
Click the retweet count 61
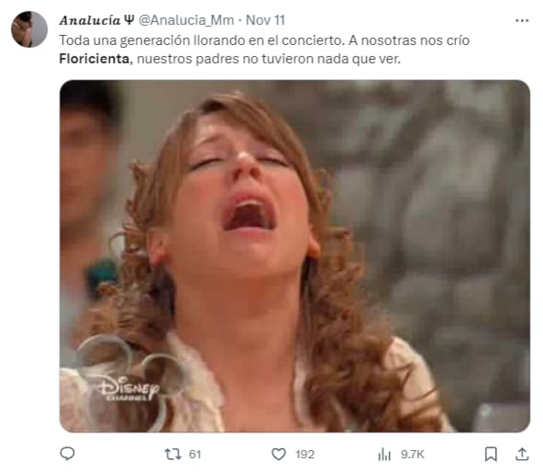tap(194, 455)
